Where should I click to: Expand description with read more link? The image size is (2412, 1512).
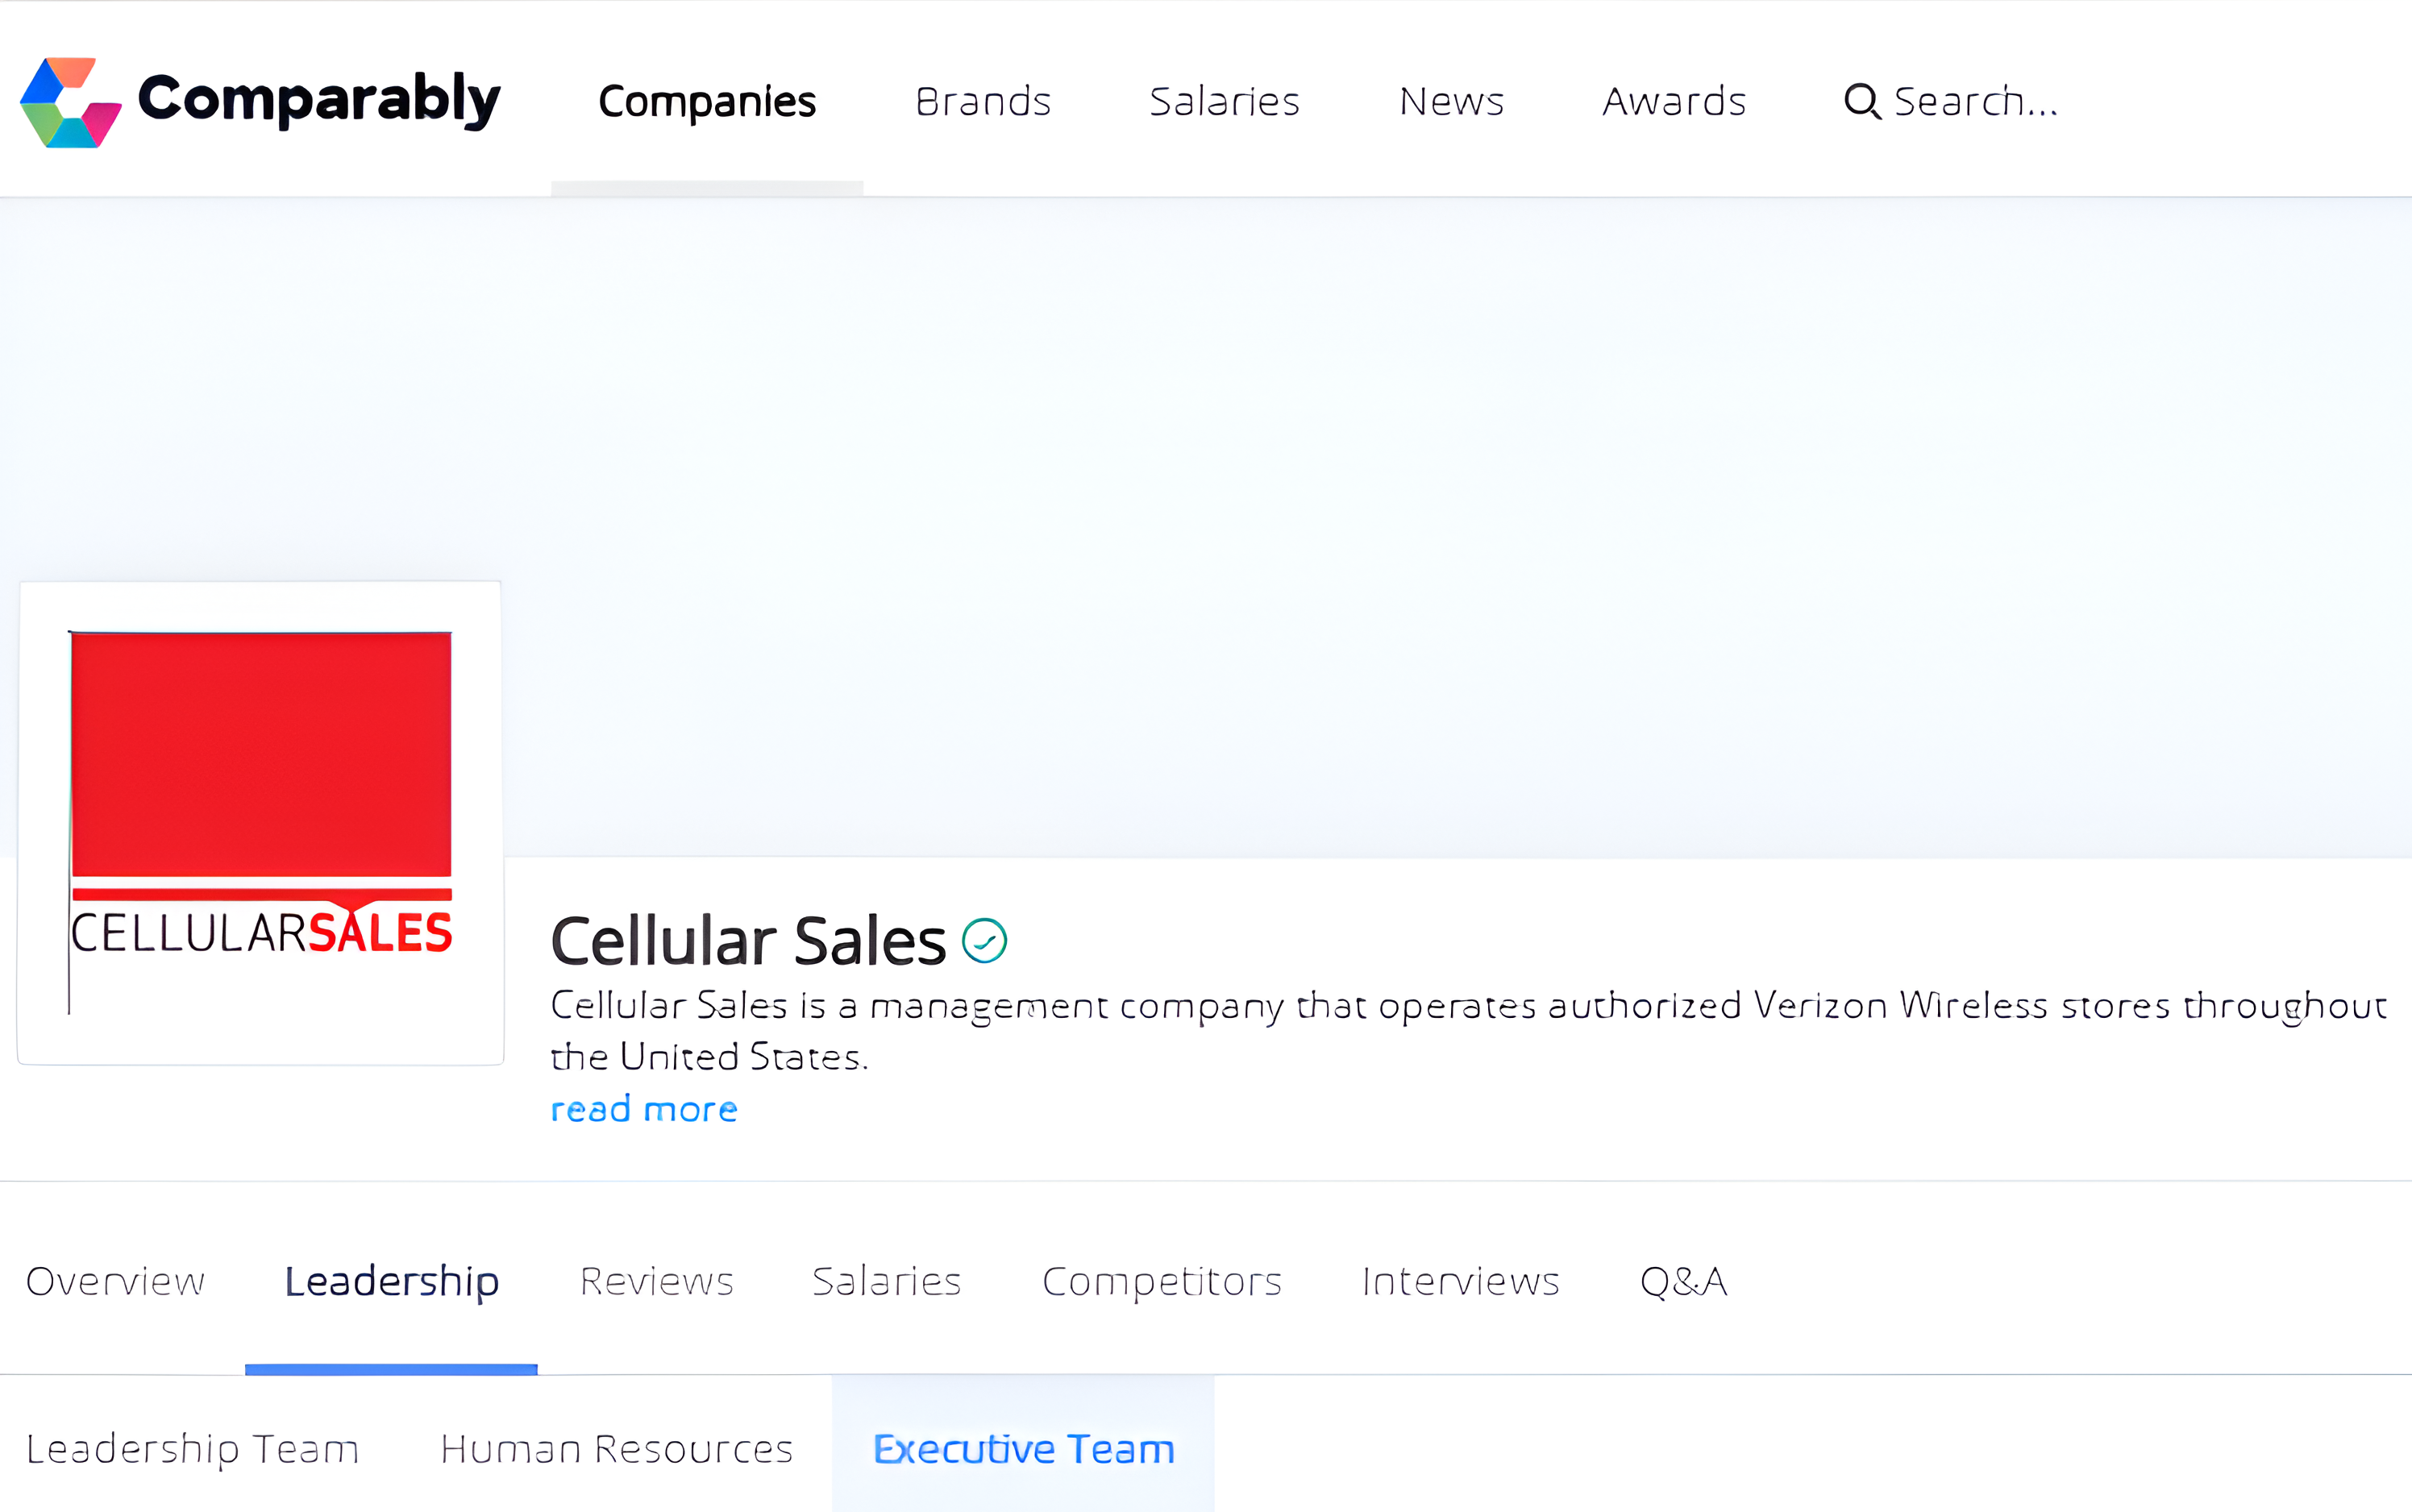(x=644, y=1109)
